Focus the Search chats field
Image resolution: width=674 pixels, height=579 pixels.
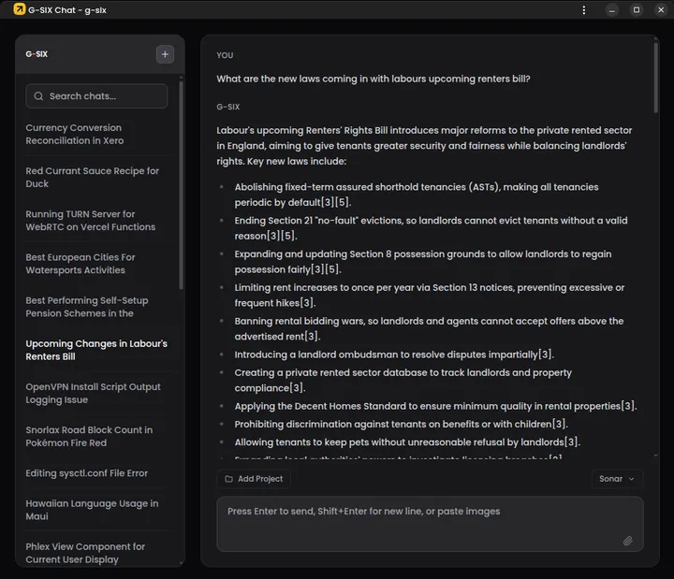click(96, 96)
